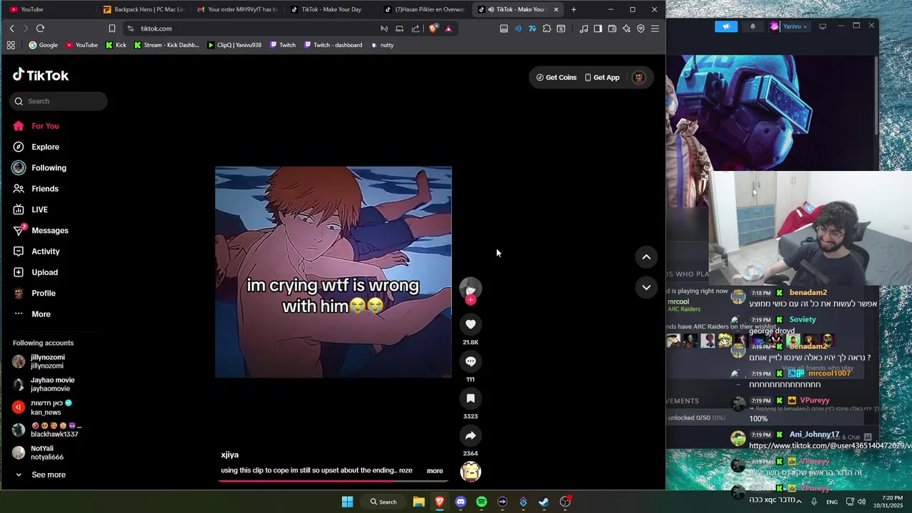Open the bookmarks bar apps grid icon
Screen dimensions: 912x513
[11, 45]
